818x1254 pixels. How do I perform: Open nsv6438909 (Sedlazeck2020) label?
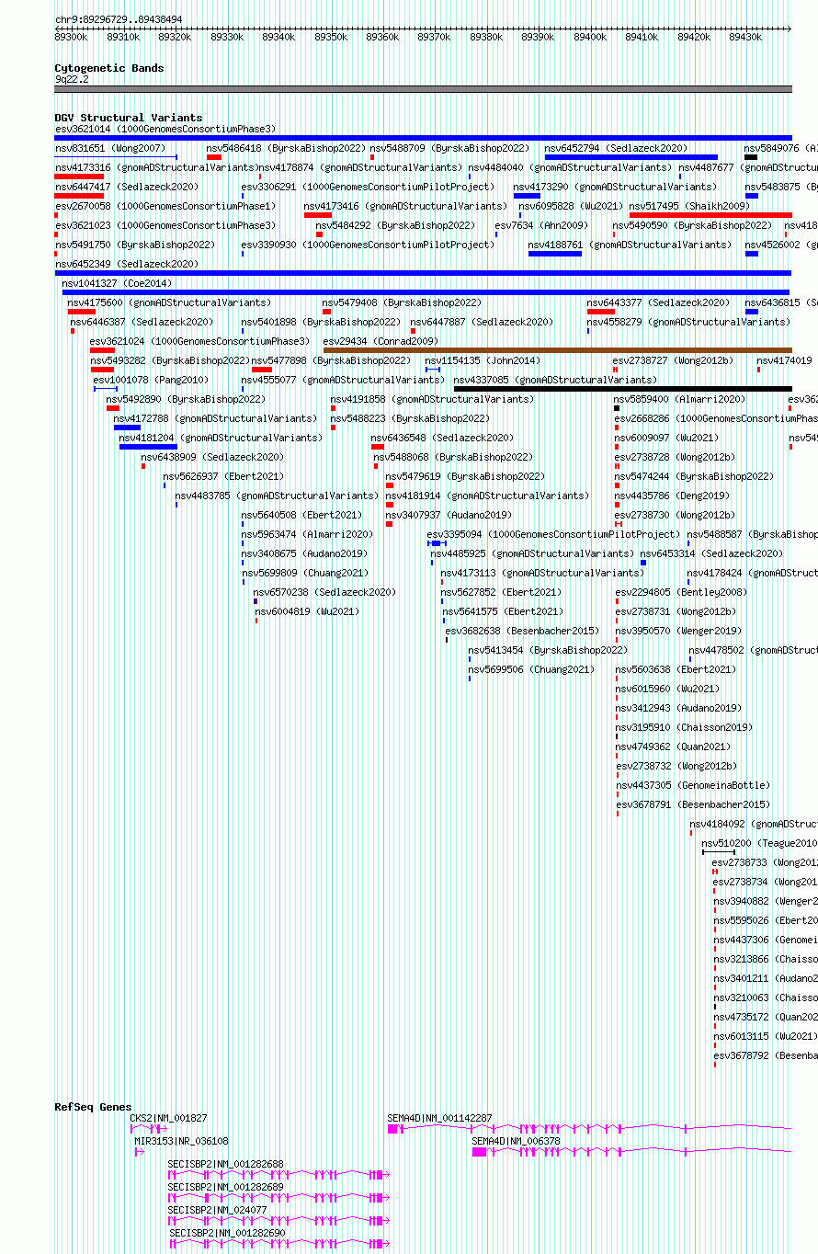(212, 457)
